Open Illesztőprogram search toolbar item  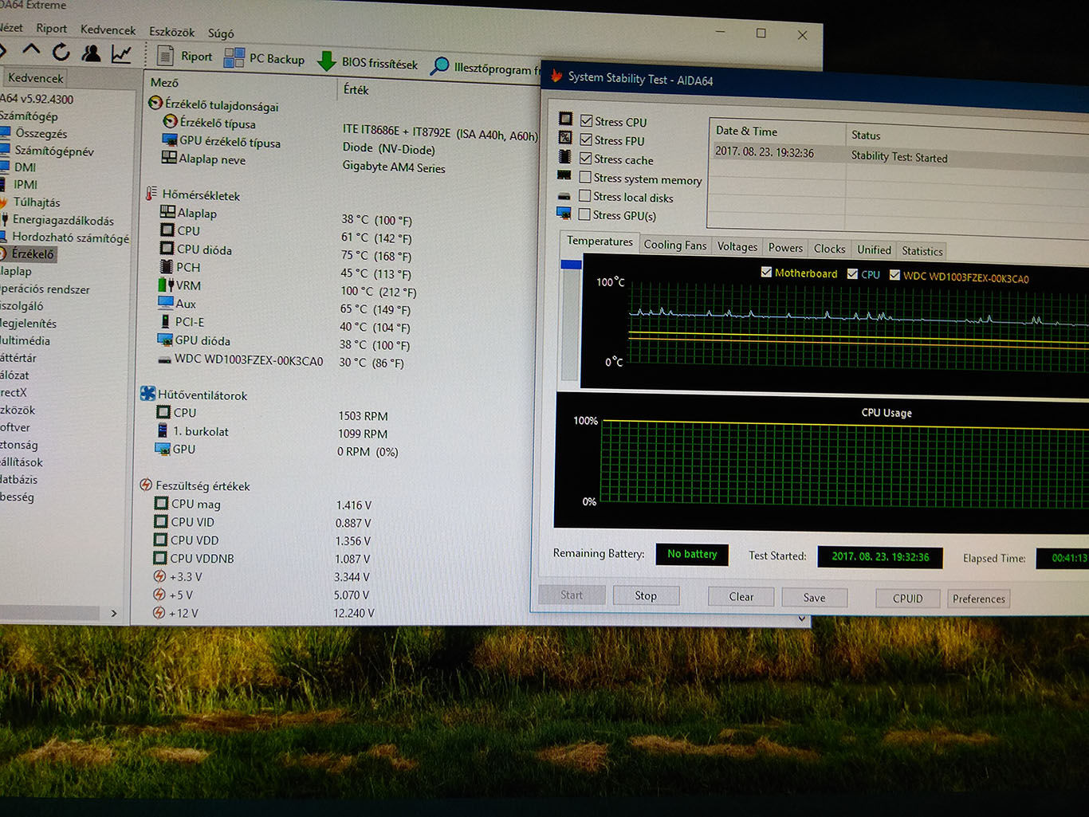484,67
